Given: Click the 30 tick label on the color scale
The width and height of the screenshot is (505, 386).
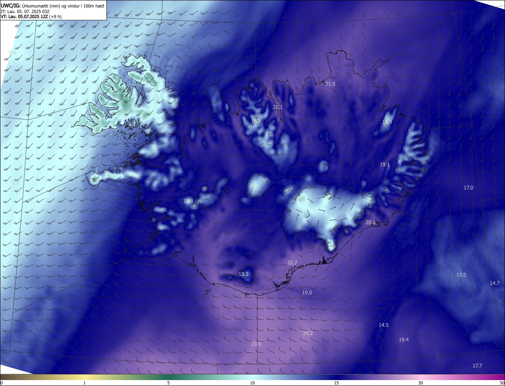Looking at the screenshot, I should (421, 383).
